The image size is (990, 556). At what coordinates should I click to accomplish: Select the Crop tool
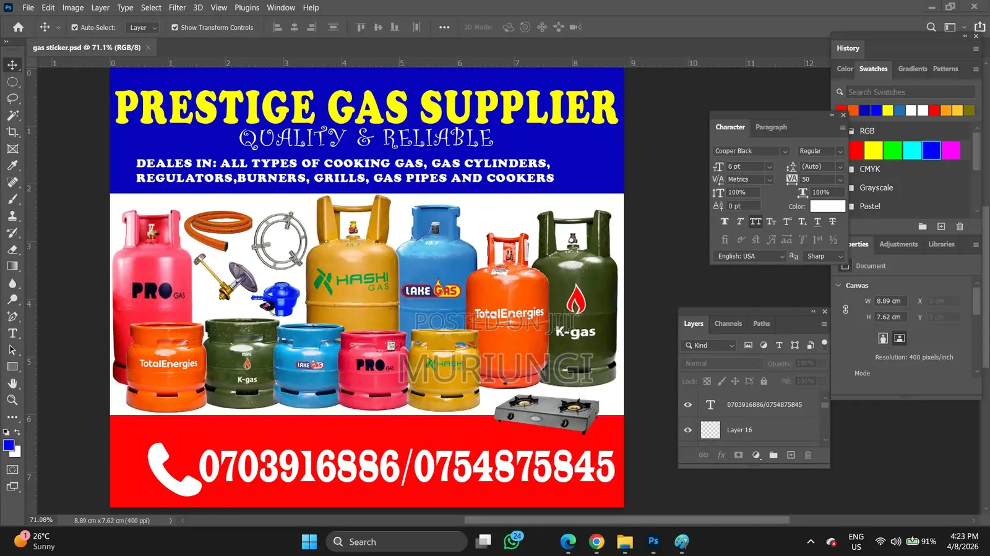(12, 132)
